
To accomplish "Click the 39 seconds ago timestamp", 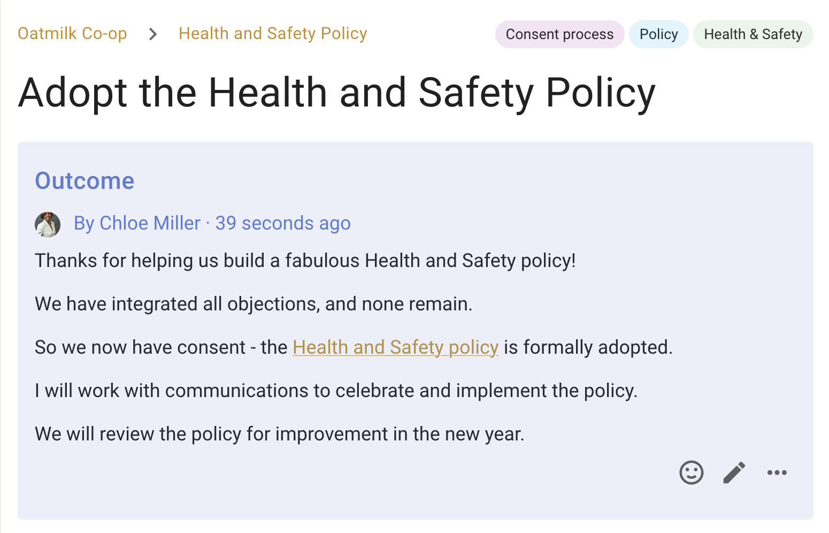I will point(283,223).
